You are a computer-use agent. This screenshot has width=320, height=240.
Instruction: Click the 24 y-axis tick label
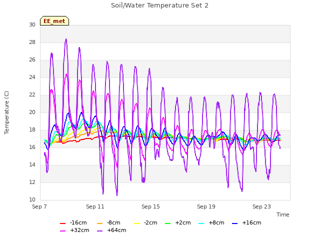point(32,77)
